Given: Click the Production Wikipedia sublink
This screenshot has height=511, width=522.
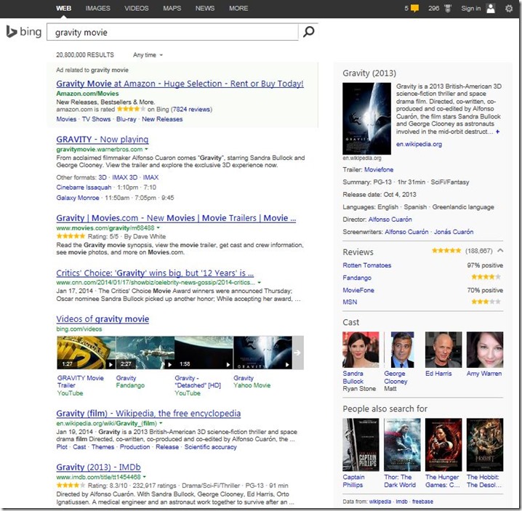Looking at the screenshot, I should point(134,447).
